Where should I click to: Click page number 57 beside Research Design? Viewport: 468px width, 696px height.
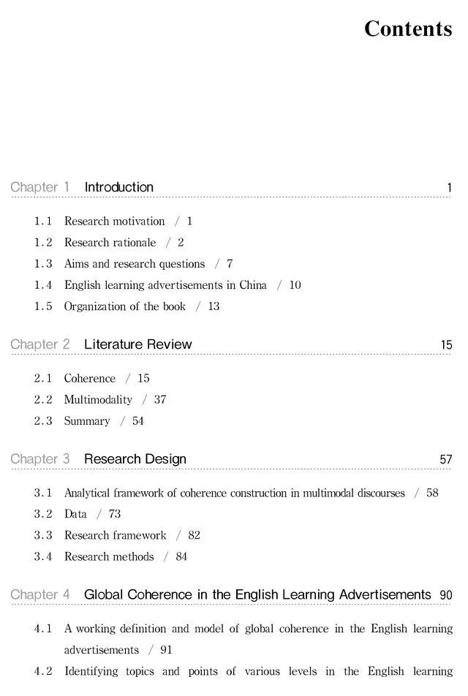[446, 460]
